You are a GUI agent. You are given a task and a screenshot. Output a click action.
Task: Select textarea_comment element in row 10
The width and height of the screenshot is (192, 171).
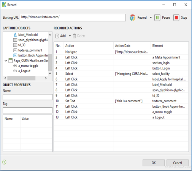point(170,101)
